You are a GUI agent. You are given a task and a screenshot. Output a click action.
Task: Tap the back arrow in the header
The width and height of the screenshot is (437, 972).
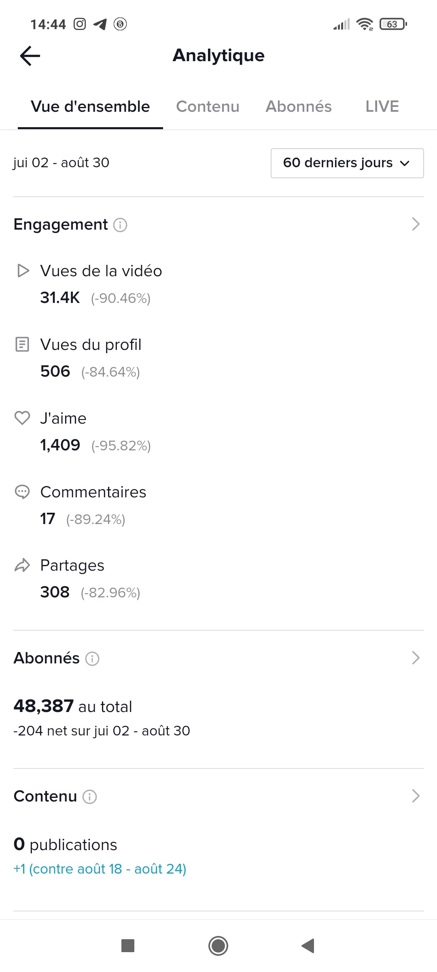tap(30, 55)
